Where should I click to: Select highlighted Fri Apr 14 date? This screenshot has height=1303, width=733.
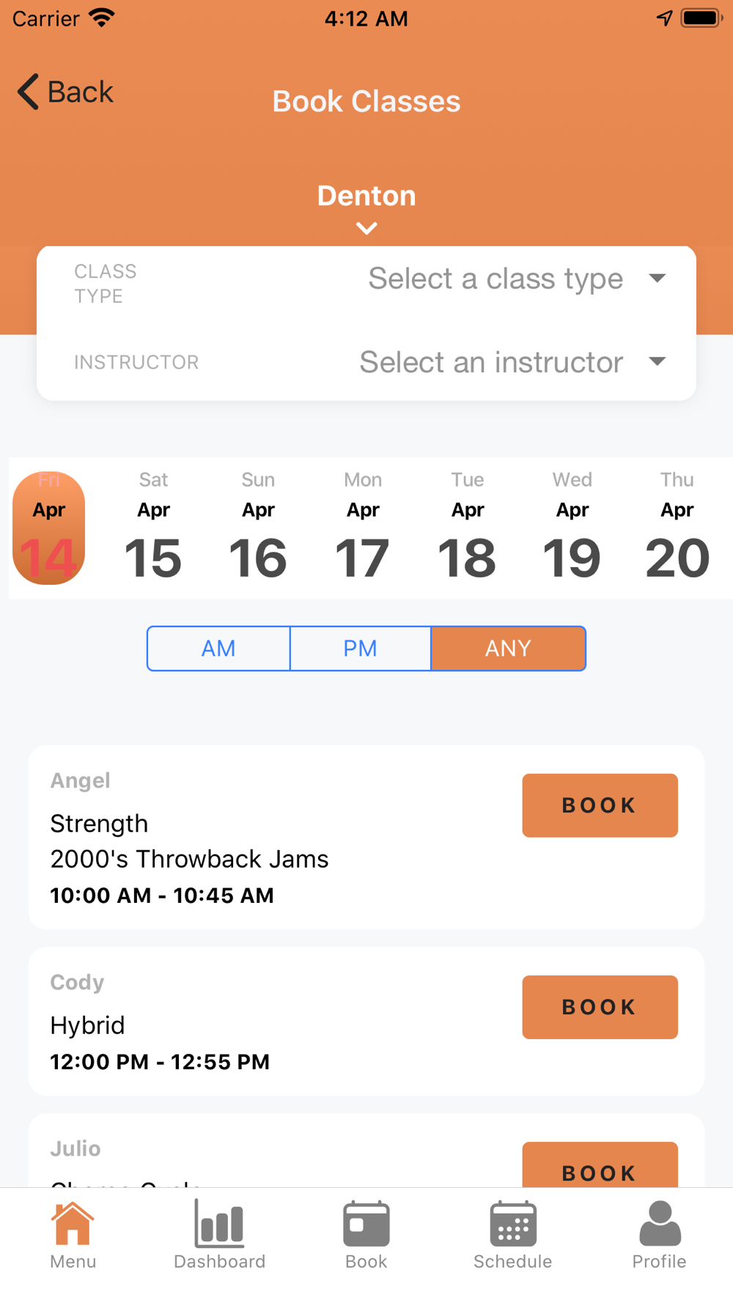tap(48, 528)
